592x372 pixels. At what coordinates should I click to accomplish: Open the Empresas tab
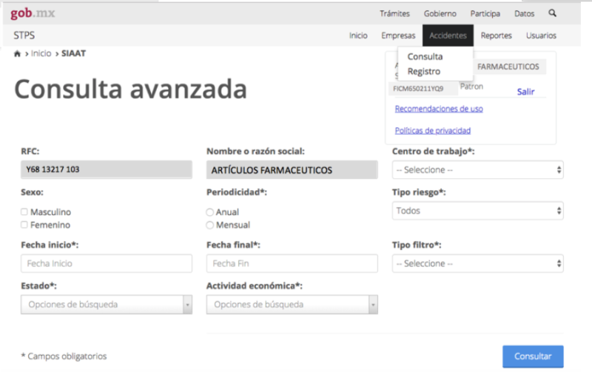pyautogui.click(x=398, y=35)
